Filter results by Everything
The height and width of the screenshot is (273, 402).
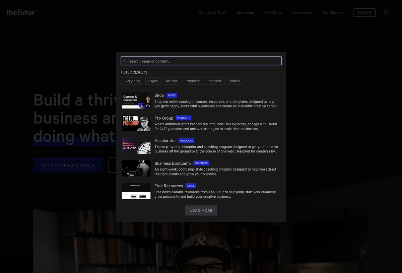point(132,81)
